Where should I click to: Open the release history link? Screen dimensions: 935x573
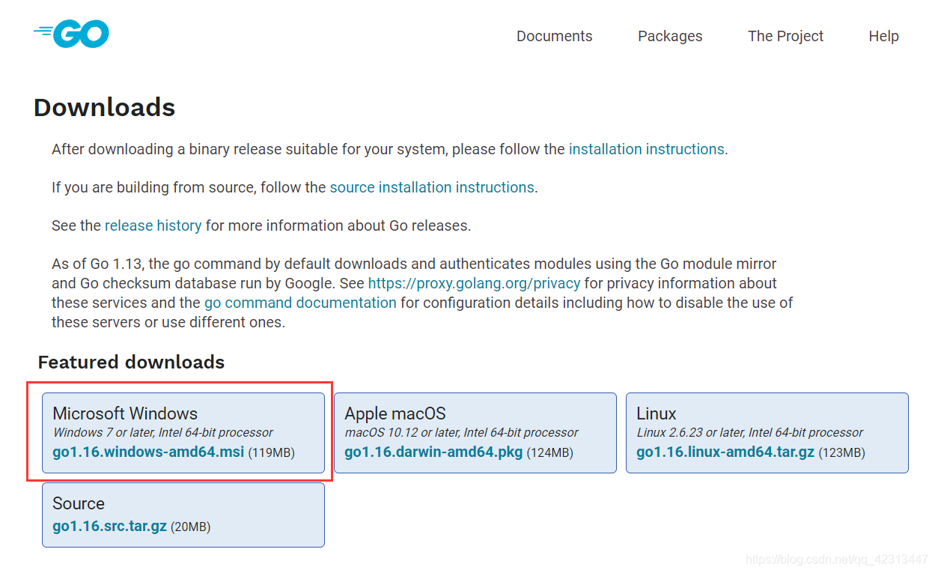(x=153, y=225)
